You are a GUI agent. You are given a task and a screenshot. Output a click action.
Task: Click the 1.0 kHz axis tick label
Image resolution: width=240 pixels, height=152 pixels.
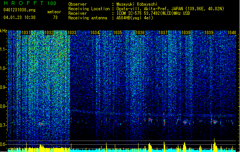(x=3, y=68)
